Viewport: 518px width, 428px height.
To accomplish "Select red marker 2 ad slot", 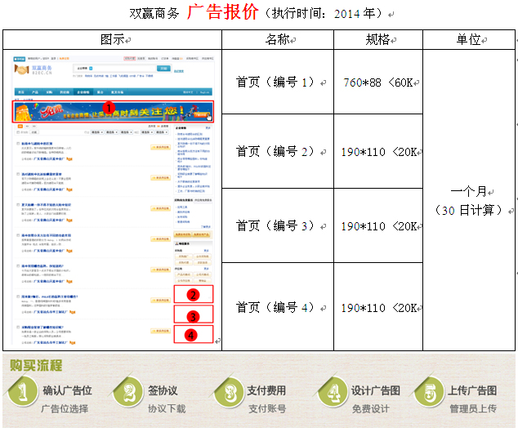I will point(193,294).
